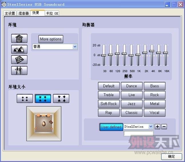Viewport: 185px width, 162px height.
Task: Minimize the SteelSeries USB Soundcard window
Action: pos(167,5)
